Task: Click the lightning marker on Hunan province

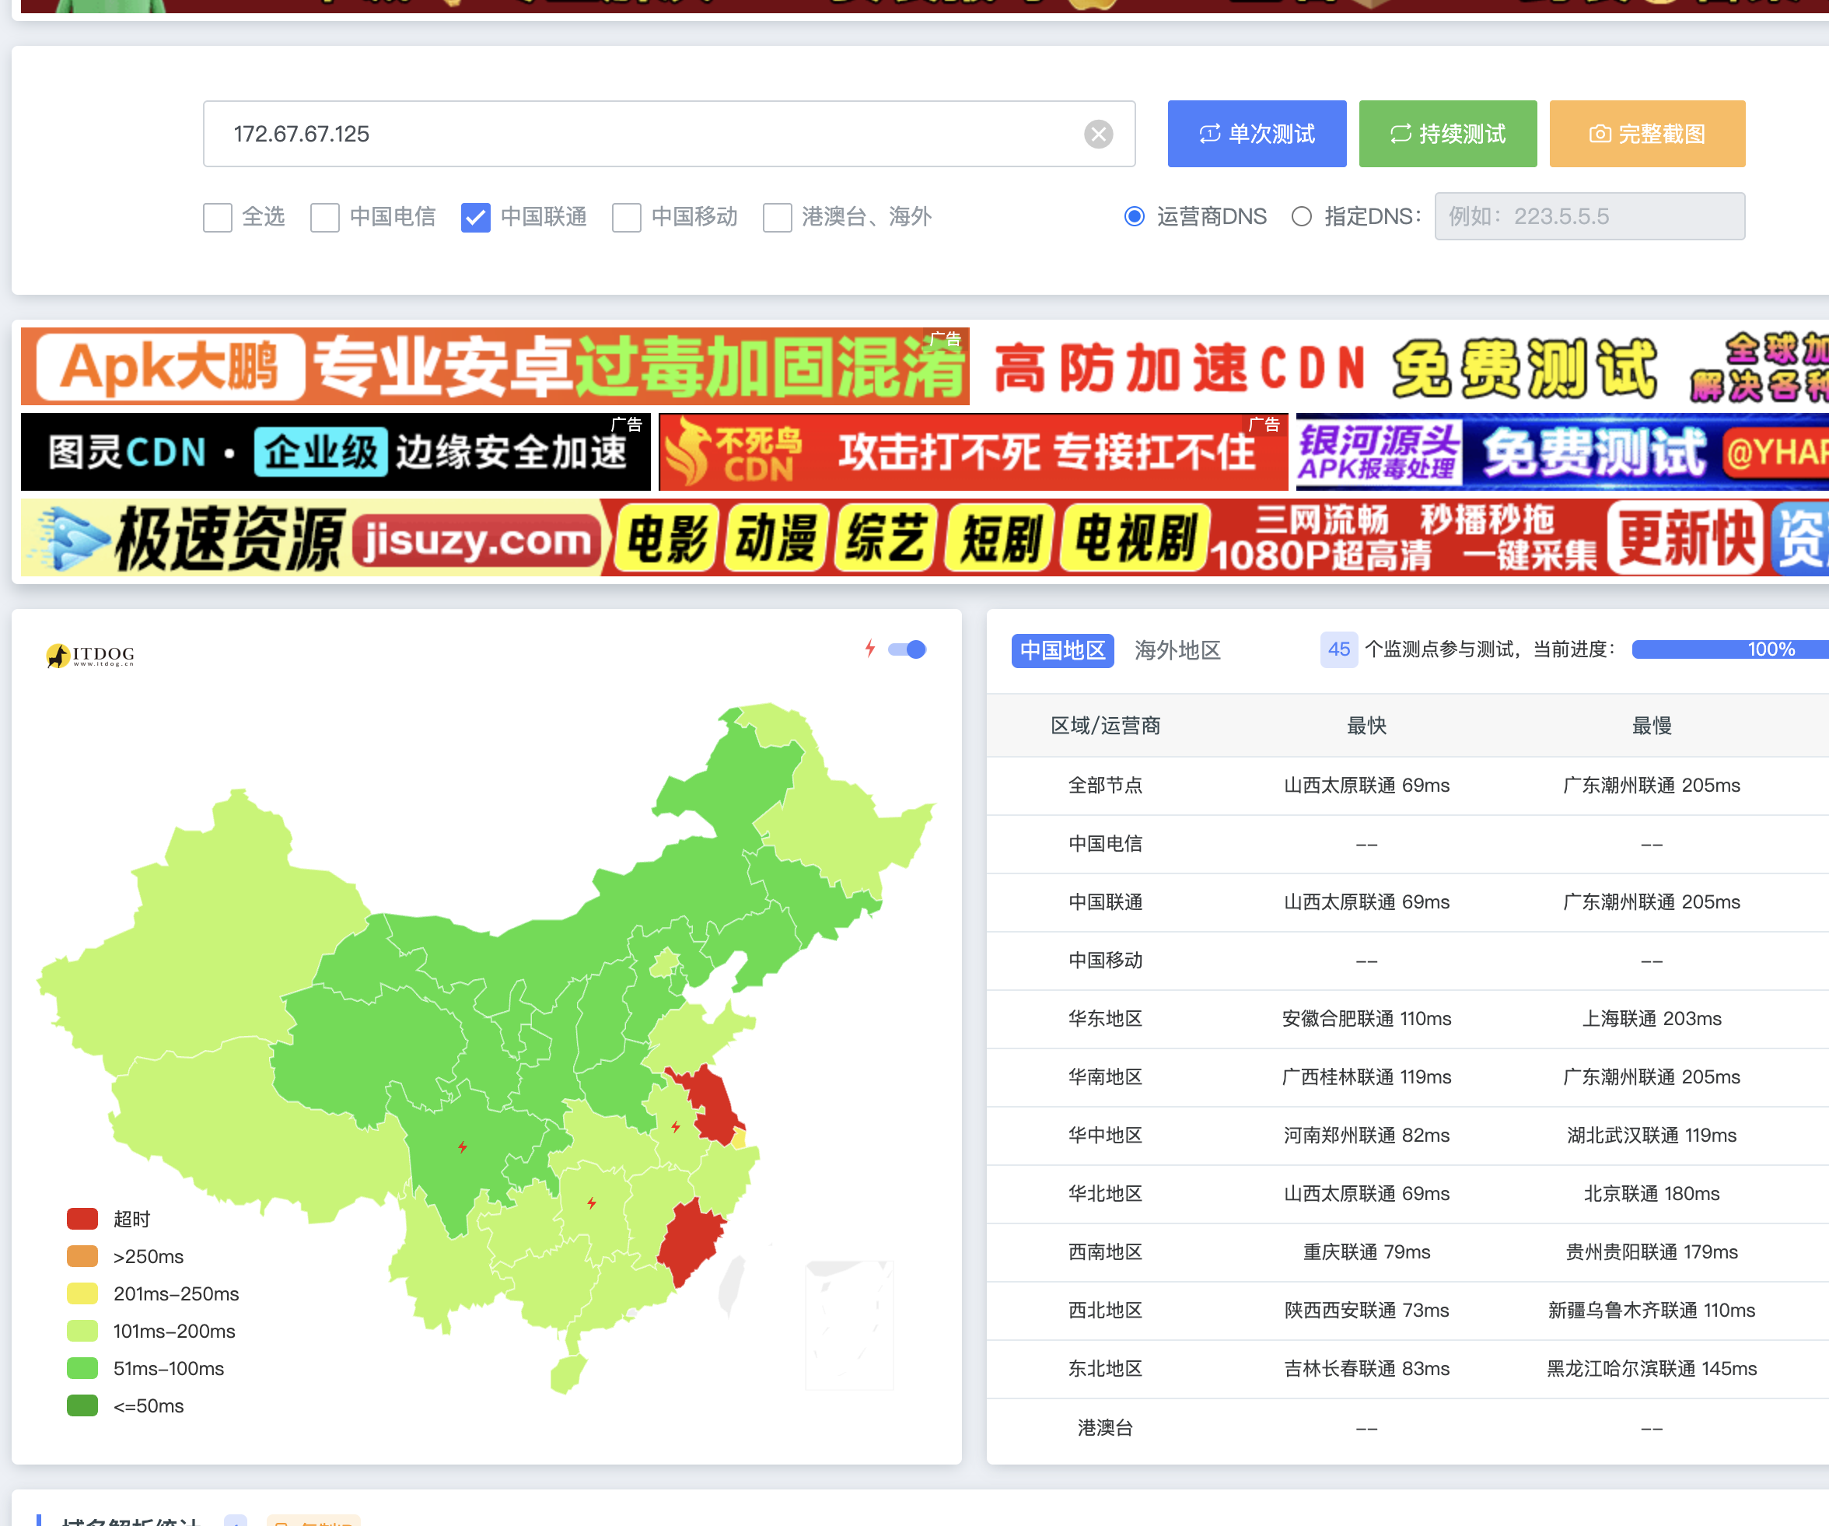Action: (x=591, y=1204)
